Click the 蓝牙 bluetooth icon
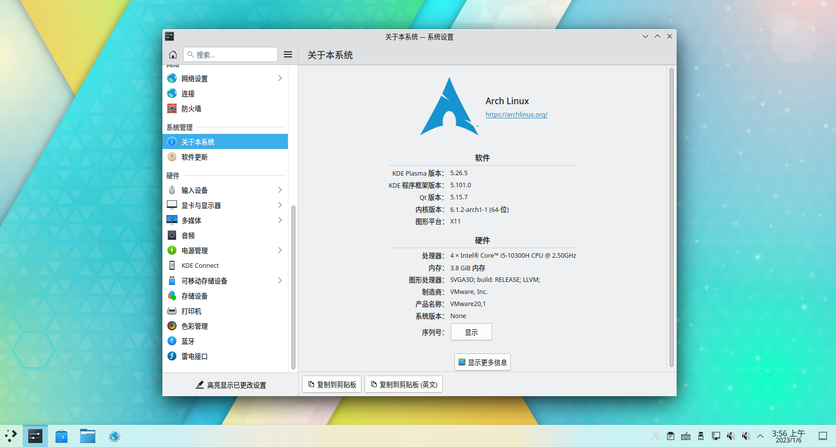The height and width of the screenshot is (447, 836). pyautogui.click(x=172, y=341)
